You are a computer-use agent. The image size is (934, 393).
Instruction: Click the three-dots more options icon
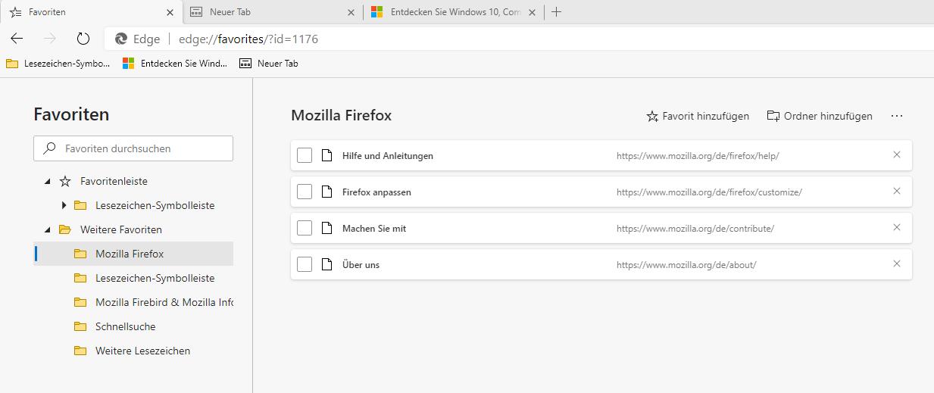click(x=897, y=116)
